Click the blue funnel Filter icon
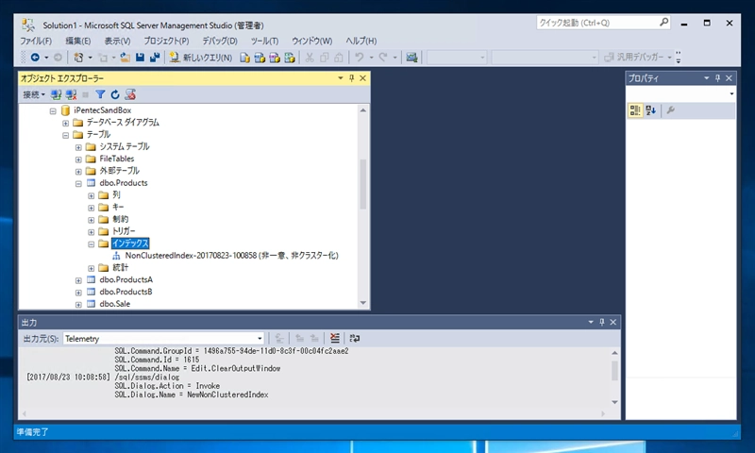The width and height of the screenshot is (755, 453). 100,94
